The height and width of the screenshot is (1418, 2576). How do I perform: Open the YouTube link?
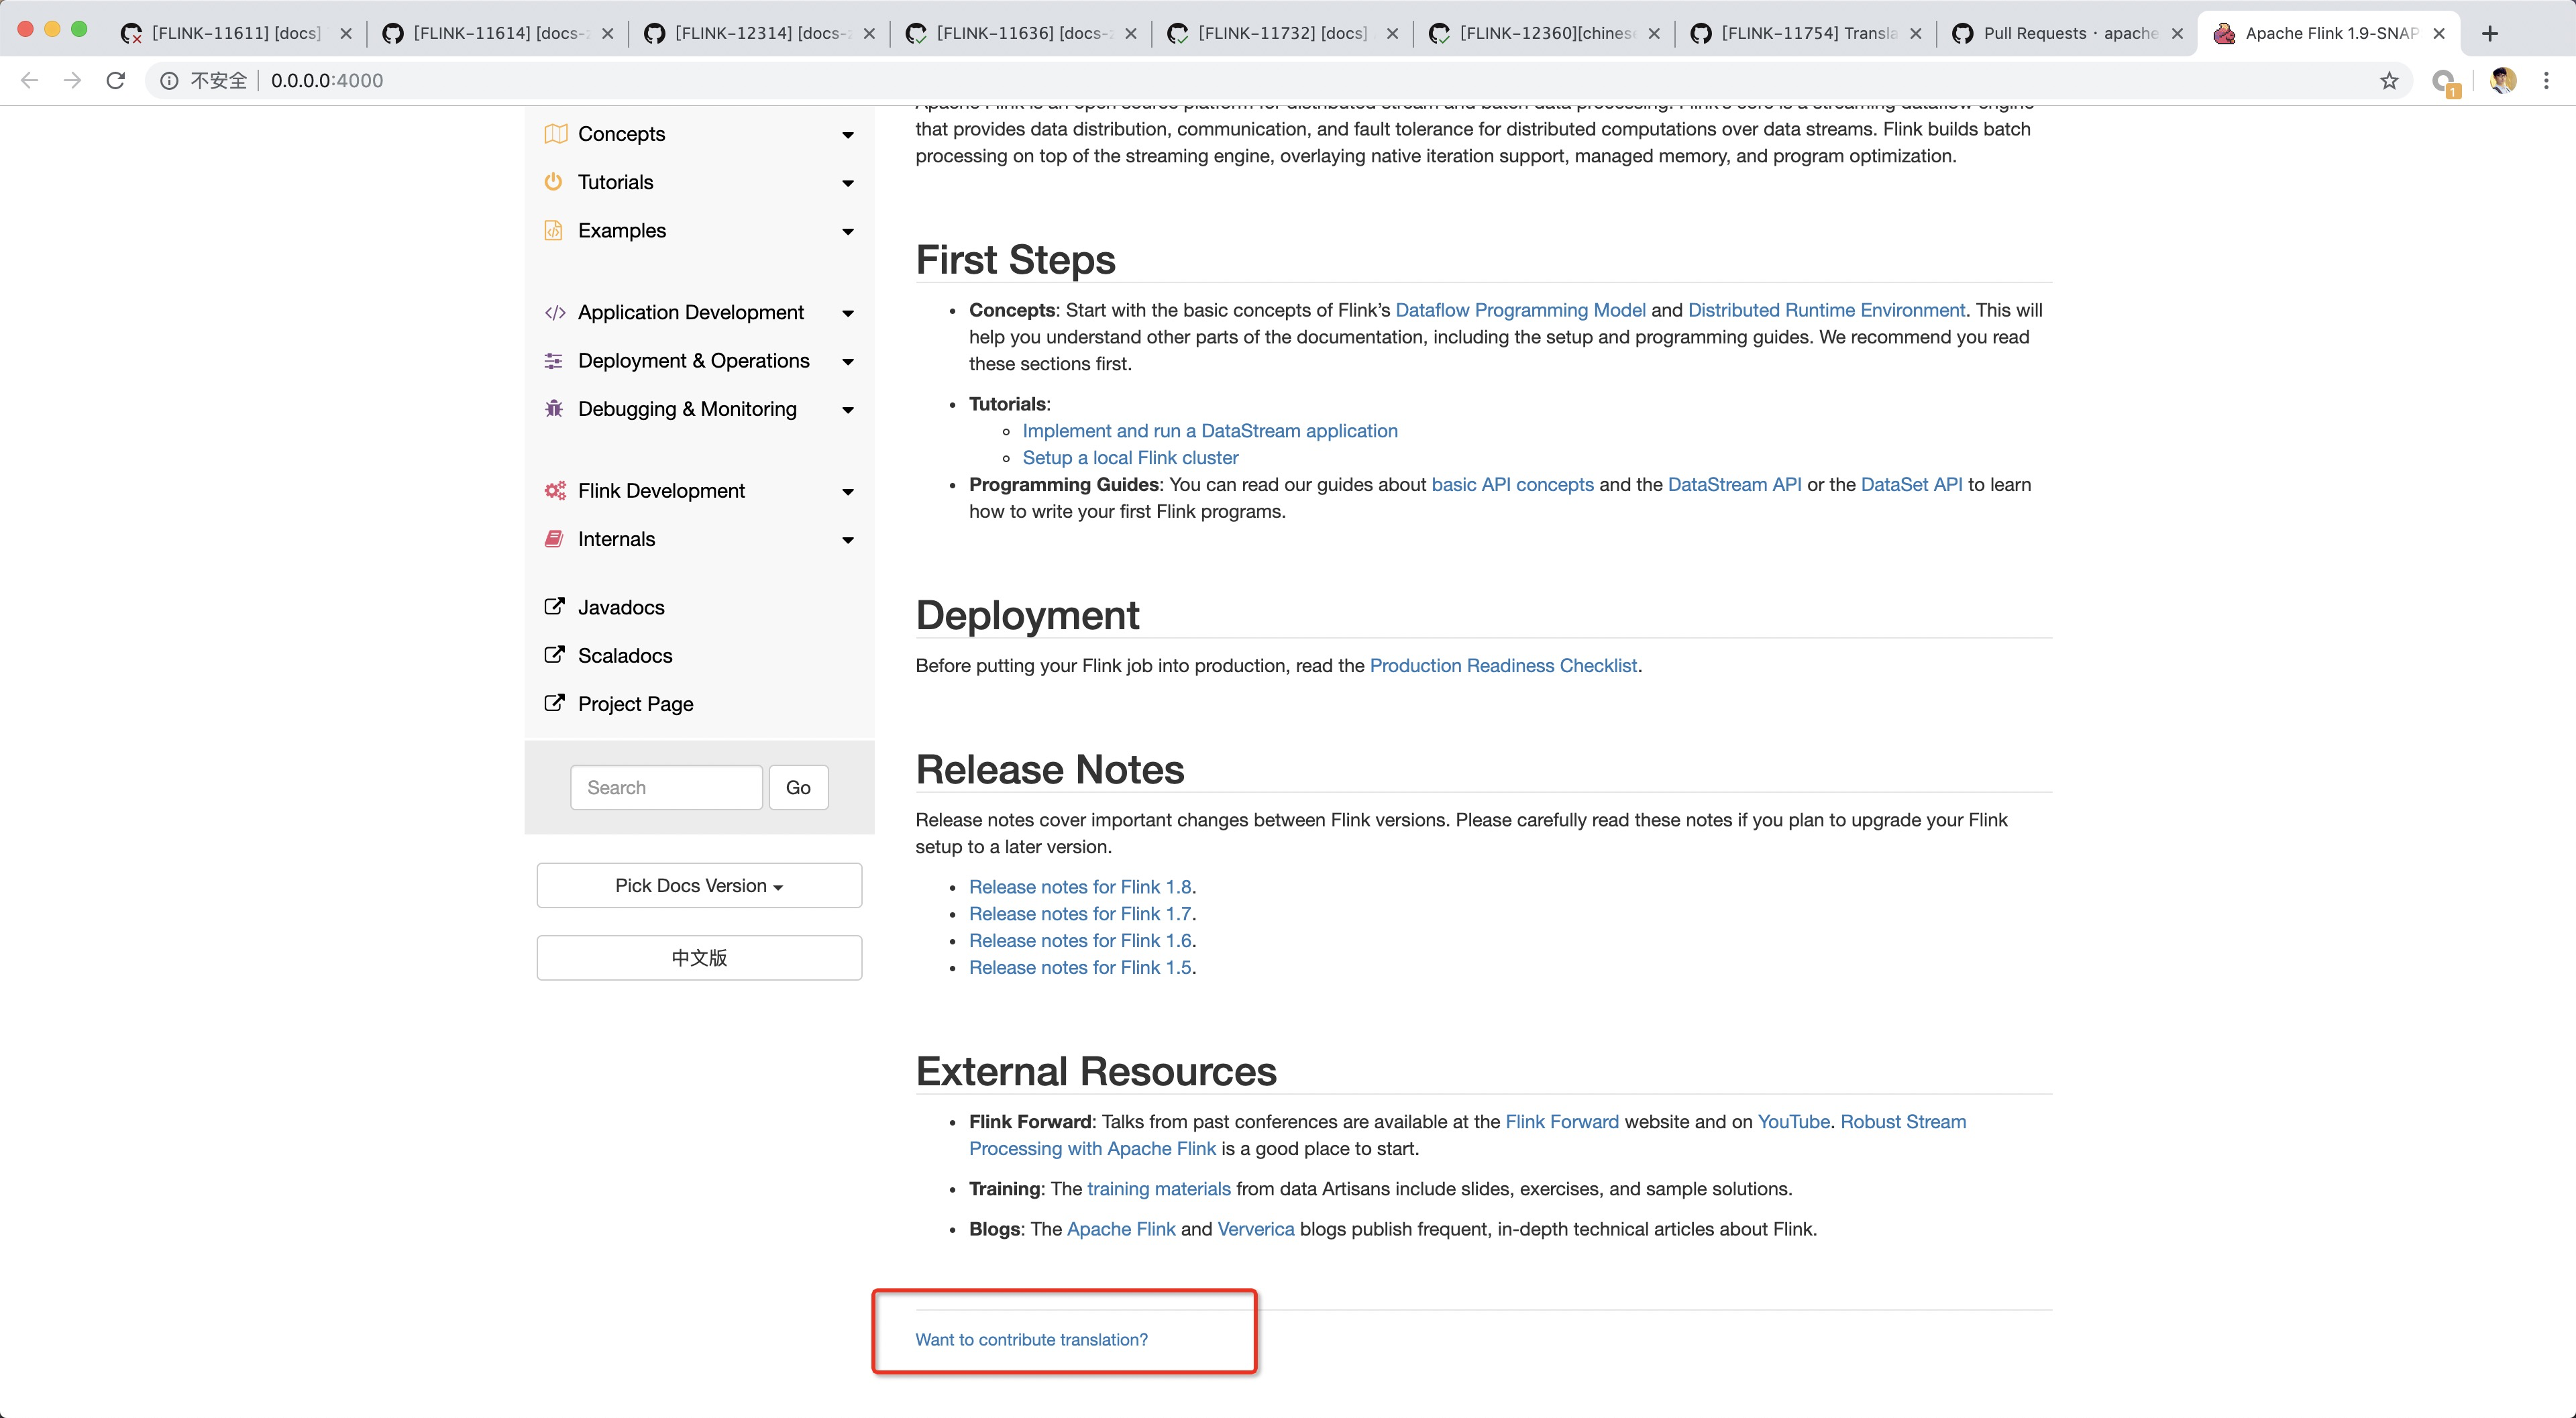coord(1793,1121)
